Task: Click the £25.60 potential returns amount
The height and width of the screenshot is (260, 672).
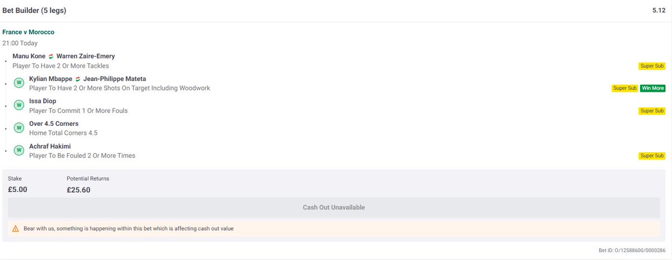Action: pyautogui.click(x=78, y=190)
